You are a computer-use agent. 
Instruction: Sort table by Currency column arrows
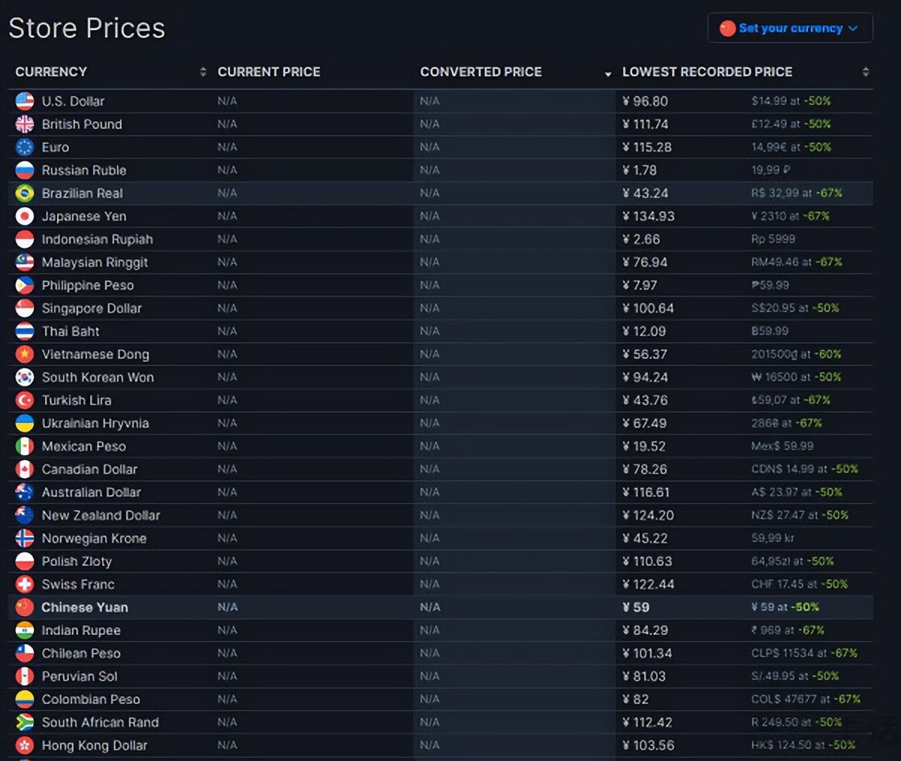(203, 72)
